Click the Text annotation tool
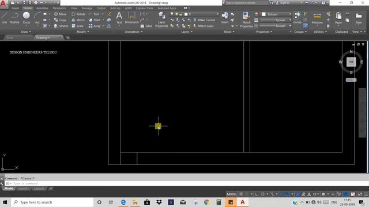 [x=119, y=18]
